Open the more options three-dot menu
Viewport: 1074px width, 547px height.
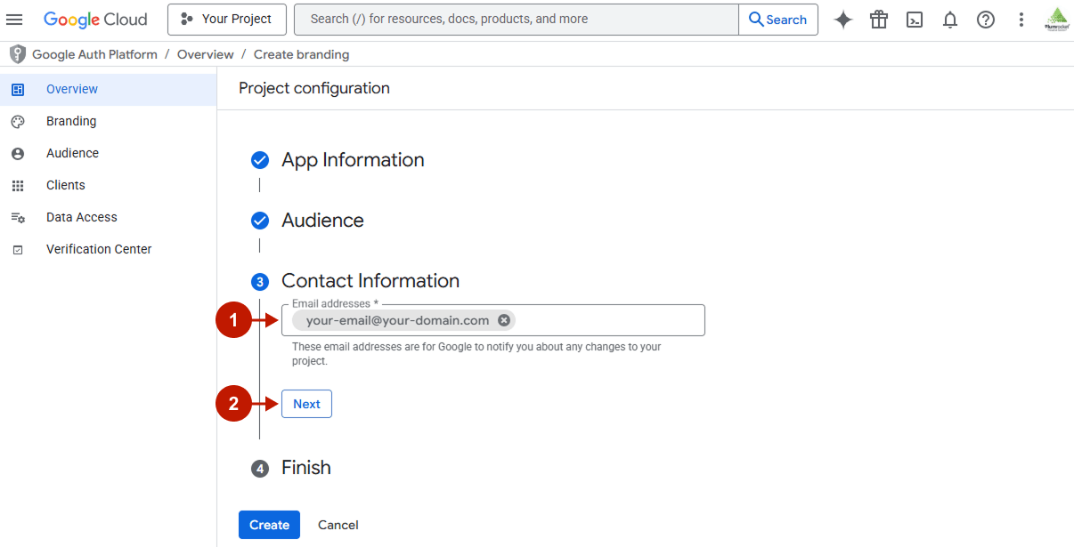tap(1021, 19)
